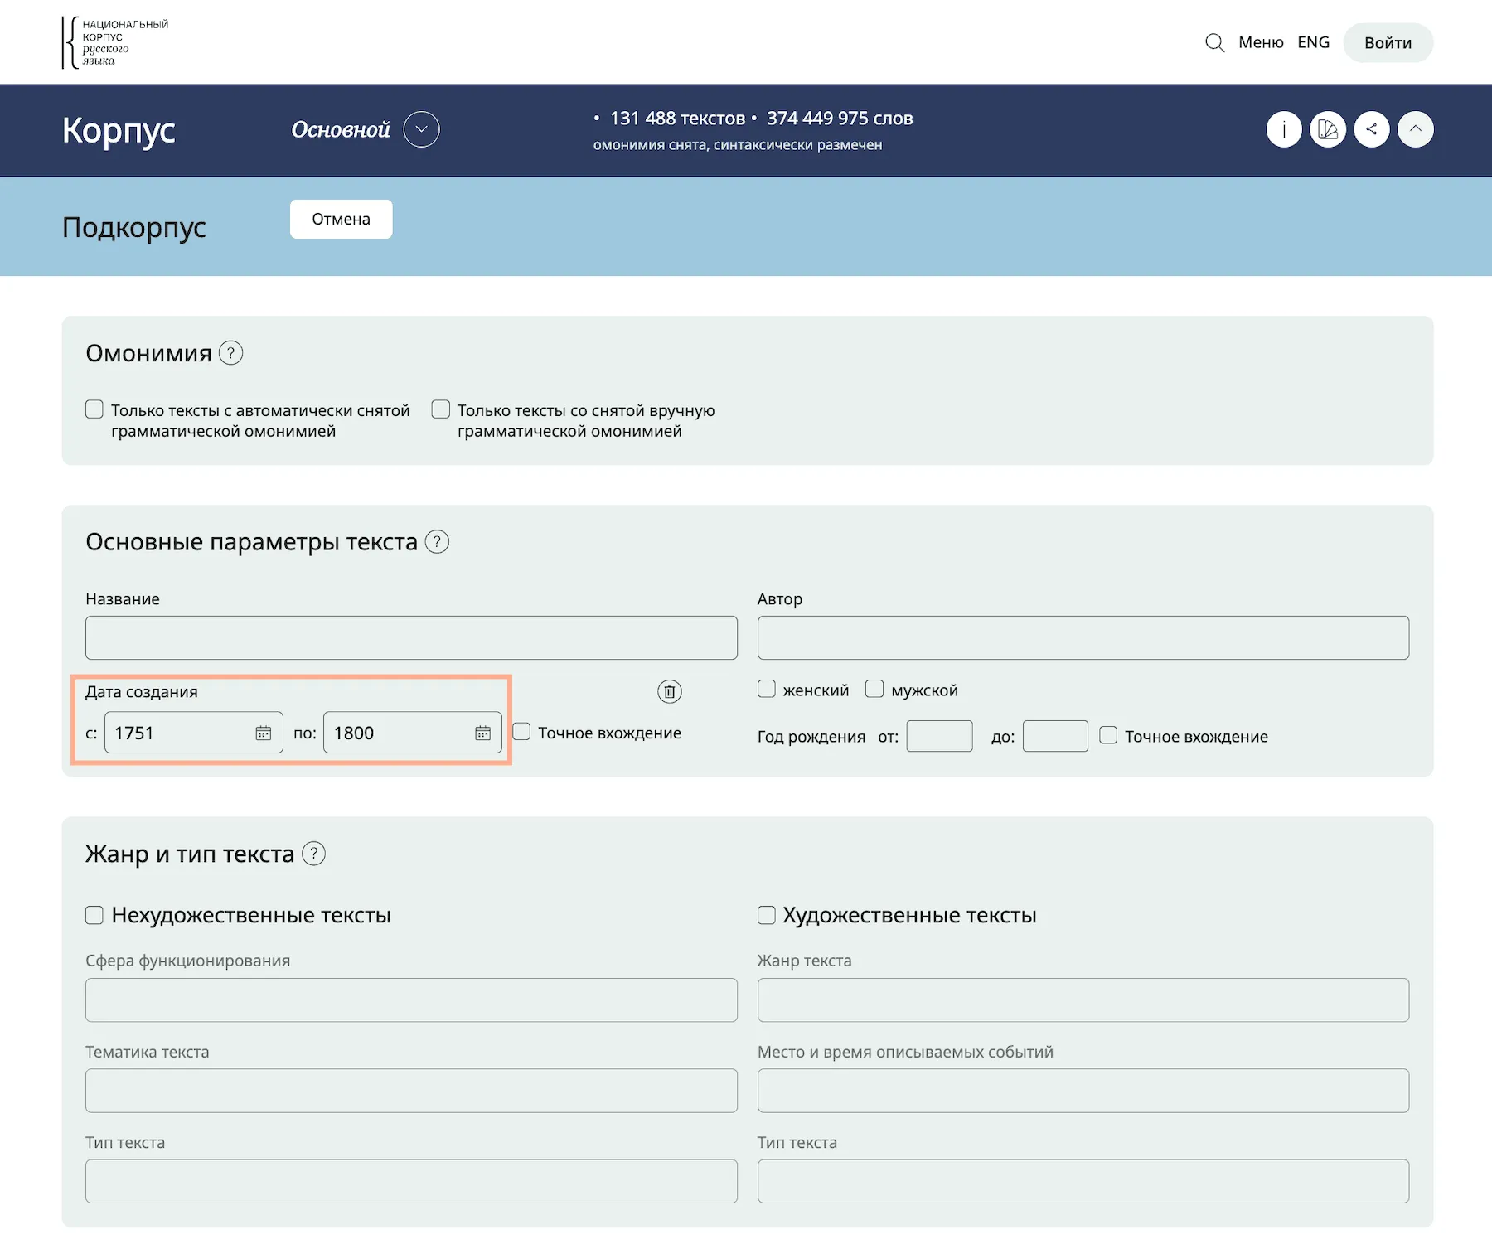Check the мужской author gender box
Screen dimensions: 1492x1249
[874, 689]
